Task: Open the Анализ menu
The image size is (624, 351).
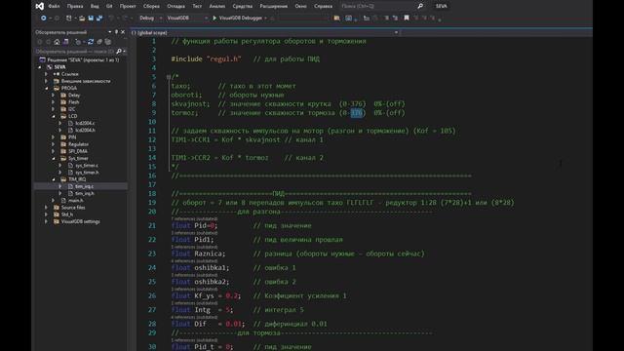Action: pos(216,6)
